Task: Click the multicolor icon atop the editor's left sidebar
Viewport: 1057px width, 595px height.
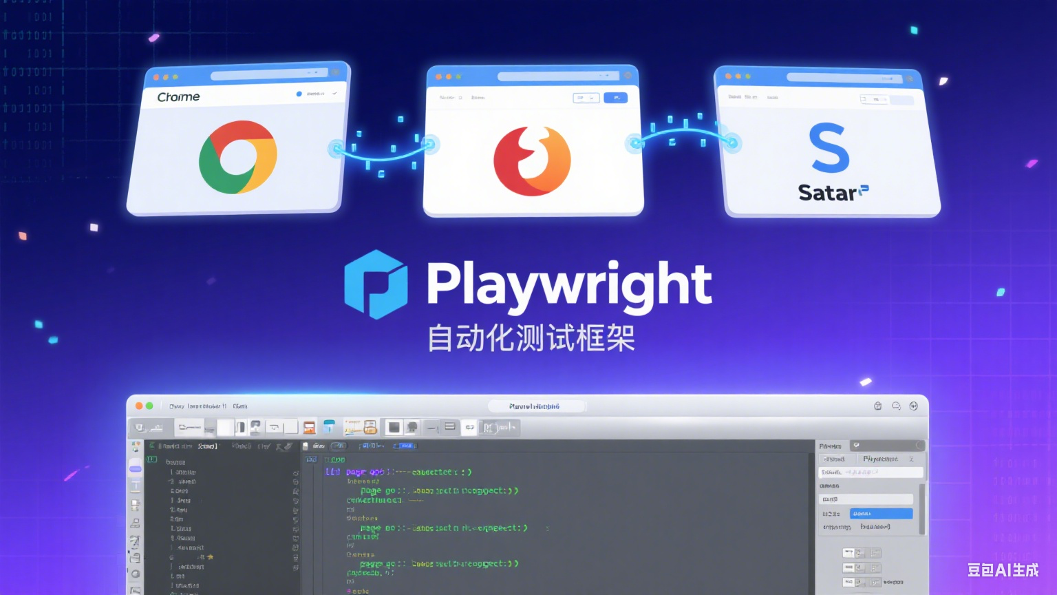Action: 136,446
